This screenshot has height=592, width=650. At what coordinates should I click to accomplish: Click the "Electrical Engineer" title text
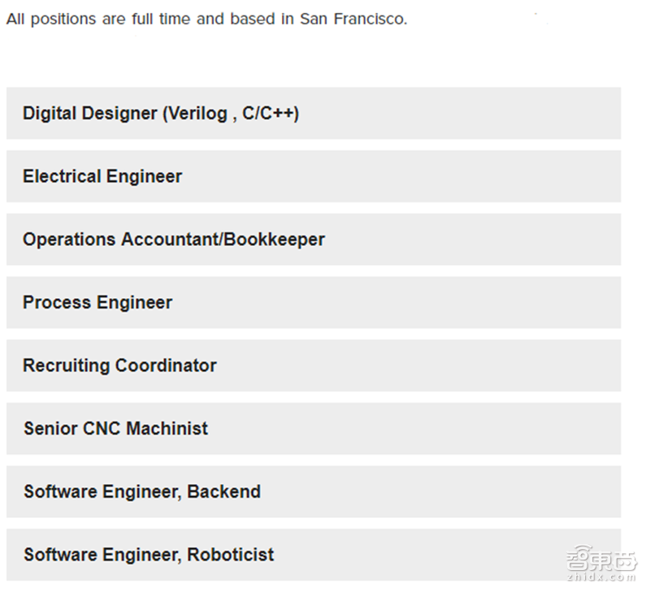[102, 176]
